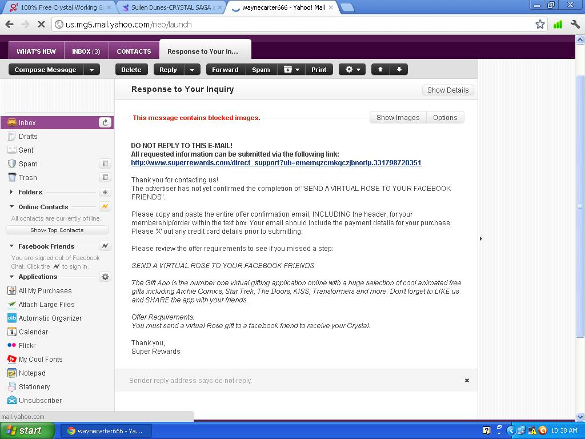Refresh the Inbox with the reload icon
The image size is (585, 439).
105,122
